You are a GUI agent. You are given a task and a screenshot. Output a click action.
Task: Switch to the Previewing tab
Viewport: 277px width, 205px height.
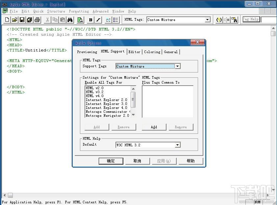click(x=87, y=52)
